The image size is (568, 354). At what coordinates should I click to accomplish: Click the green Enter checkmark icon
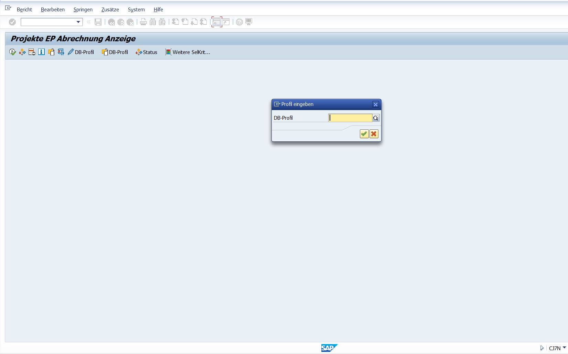point(12,22)
